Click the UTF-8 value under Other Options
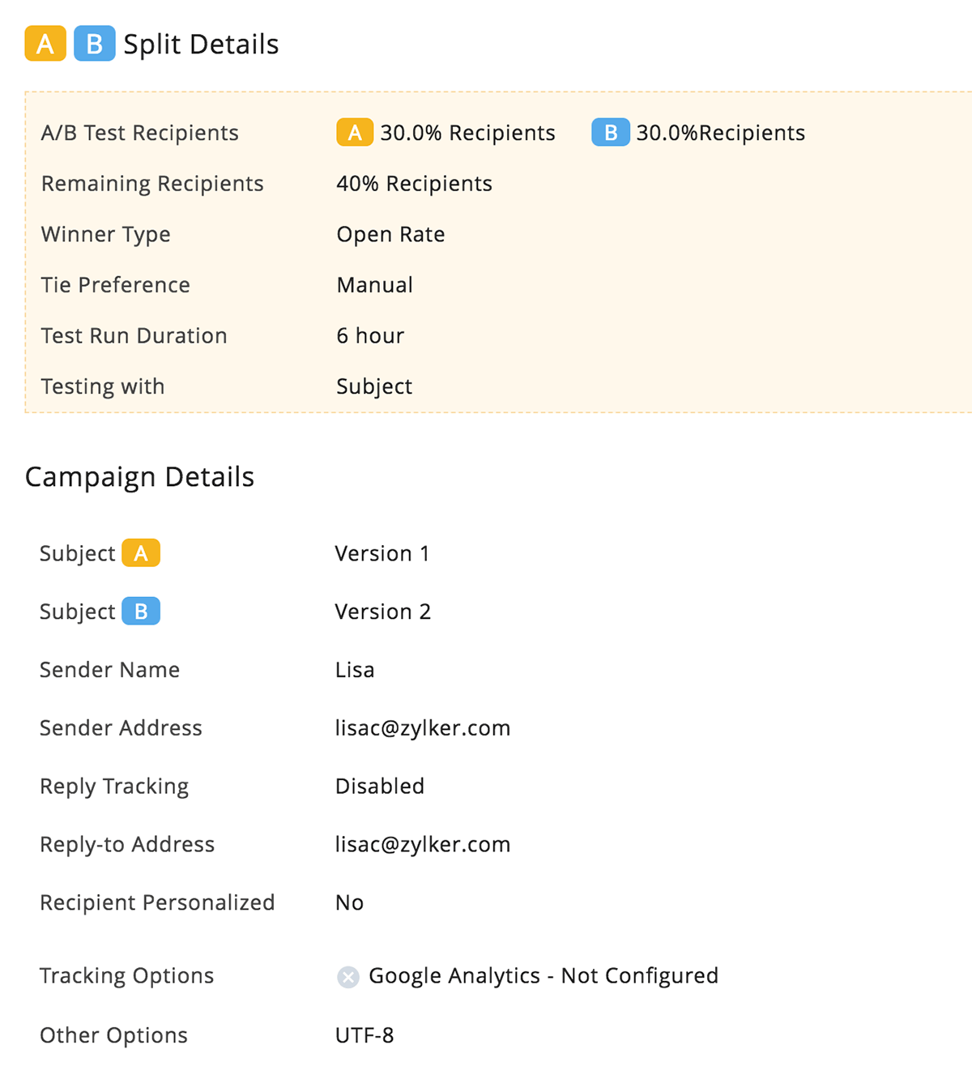Screen dimensions: 972x1083 pos(364,1035)
